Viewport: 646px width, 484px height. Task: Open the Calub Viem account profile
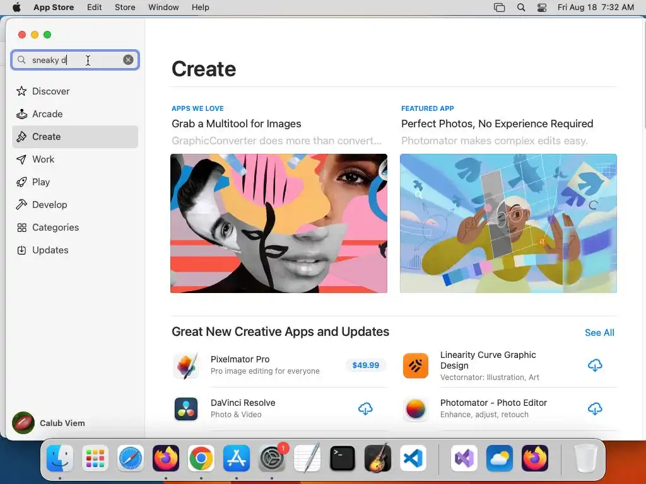coord(49,423)
